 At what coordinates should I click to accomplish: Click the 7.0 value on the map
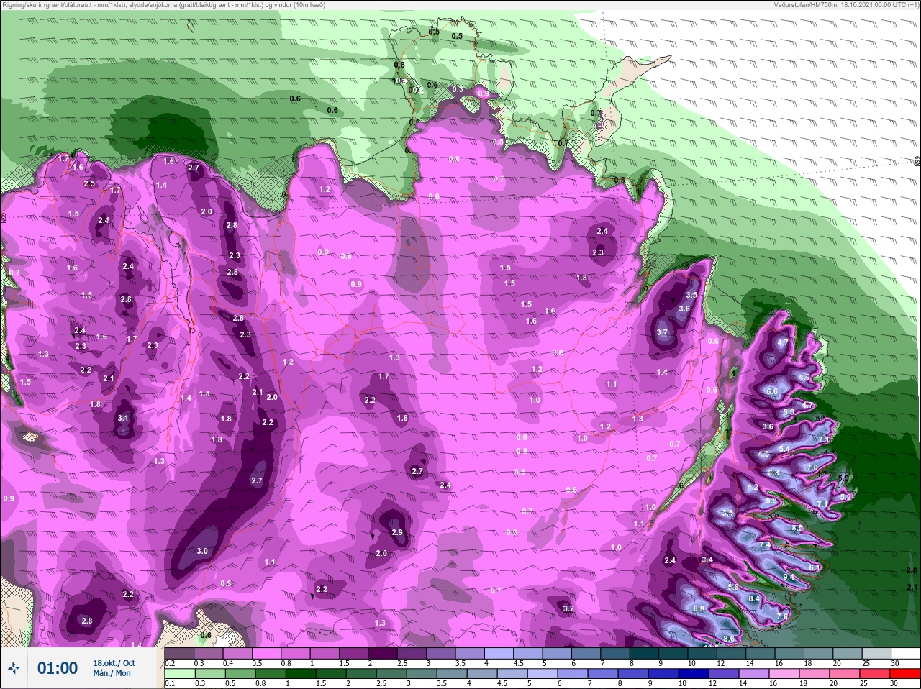(x=812, y=467)
